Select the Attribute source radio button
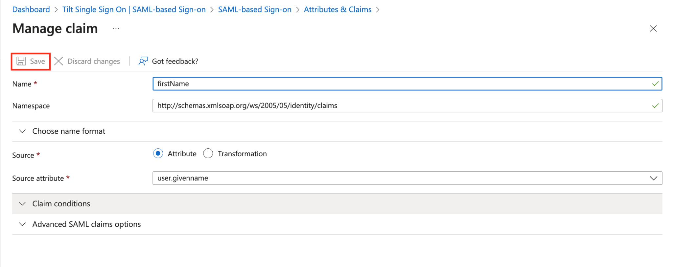This screenshot has height=267, width=673. click(158, 153)
